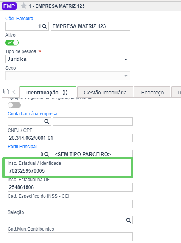Follow the Cód. Parceiro link label
Image resolution: width=181 pixels, height=243 pixels.
click(x=19, y=18)
